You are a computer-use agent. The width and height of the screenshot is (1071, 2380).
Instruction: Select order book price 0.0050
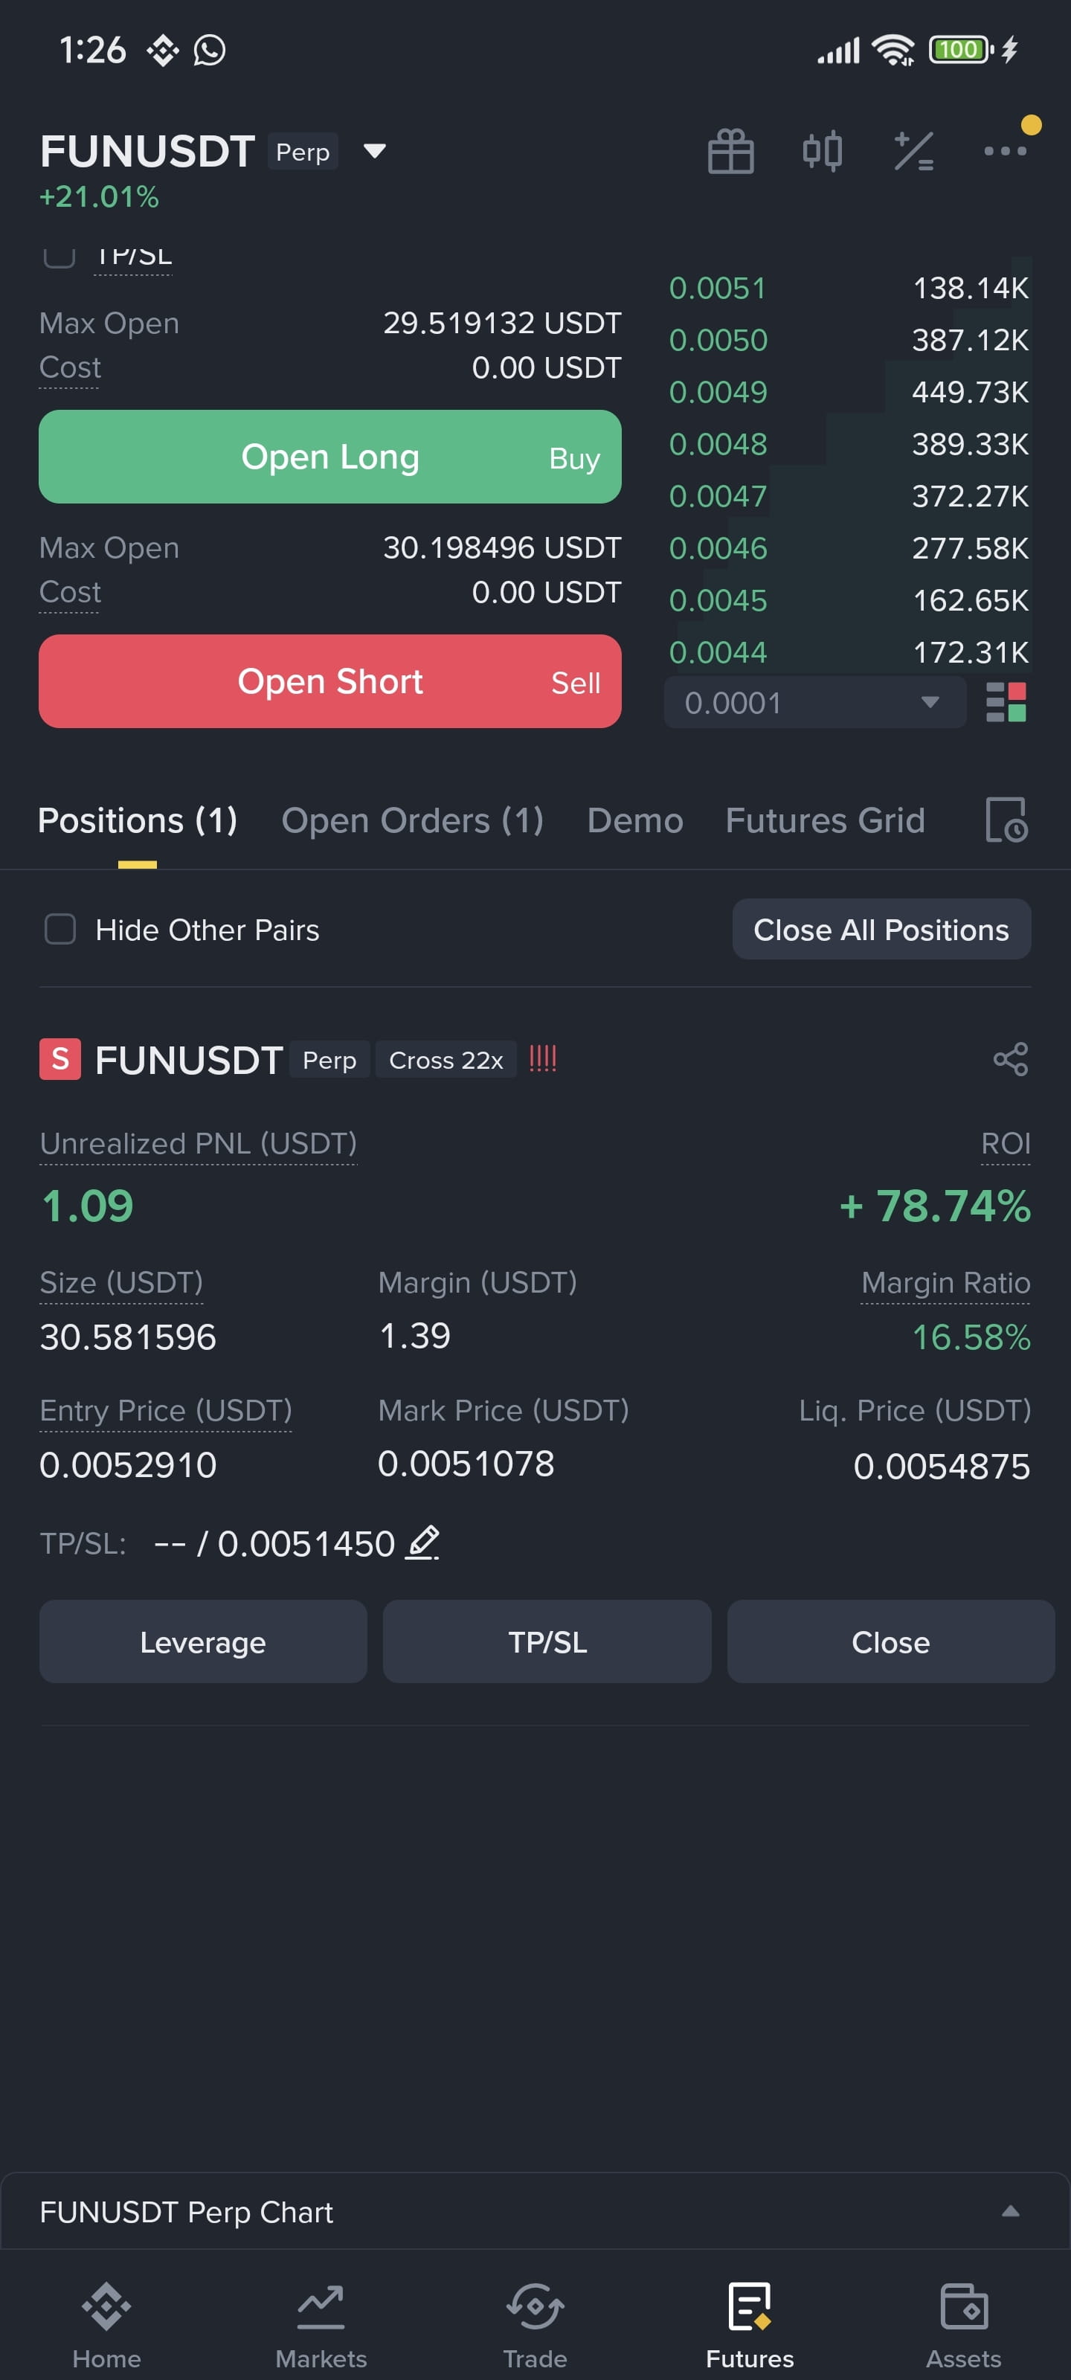pyautogui.click(x=718, y=340)
